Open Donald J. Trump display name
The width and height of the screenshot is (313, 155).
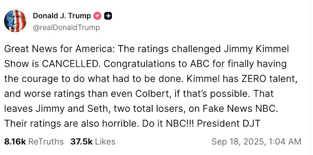pyautogui.click(x=62, y=16)
